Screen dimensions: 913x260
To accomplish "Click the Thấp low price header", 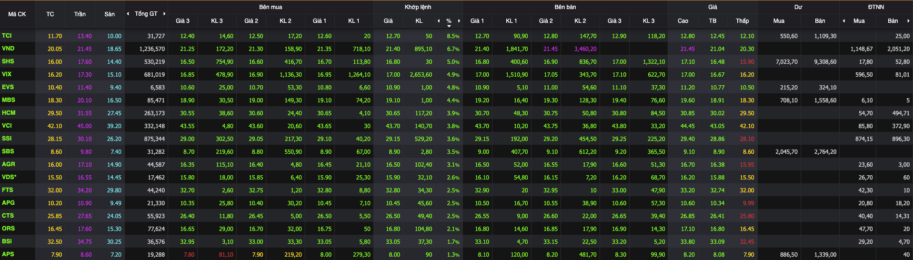I will pyautogui.click(x=742, y=21).
